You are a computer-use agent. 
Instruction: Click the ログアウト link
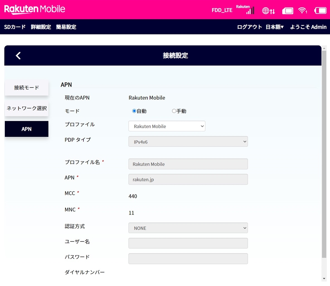coord(249,27)
